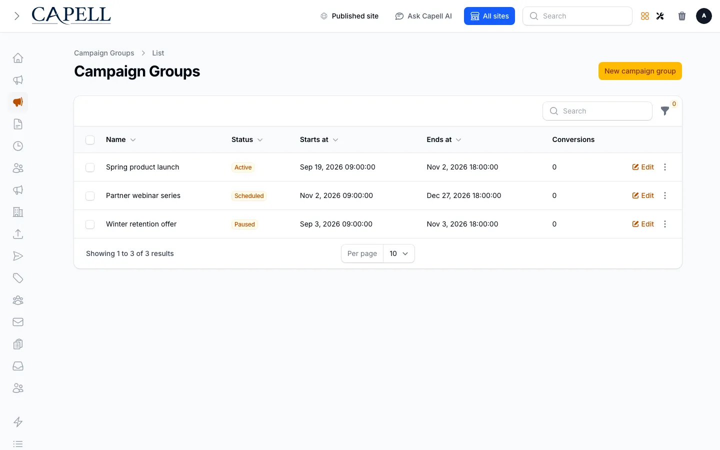The height and width of the screenshot is (450, 720).
Task: Focus the table search field
Action: (597, 111)
